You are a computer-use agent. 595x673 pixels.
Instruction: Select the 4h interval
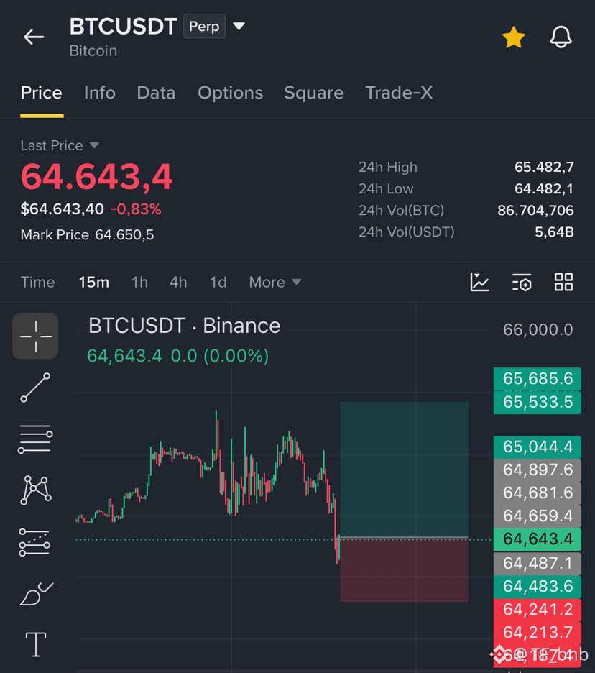178,283
